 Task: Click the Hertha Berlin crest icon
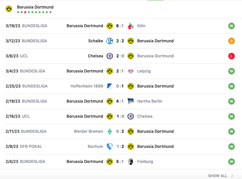[x=131, y=101]
